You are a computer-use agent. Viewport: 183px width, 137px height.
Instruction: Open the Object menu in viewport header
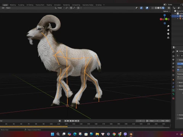[x=8, y=8]
